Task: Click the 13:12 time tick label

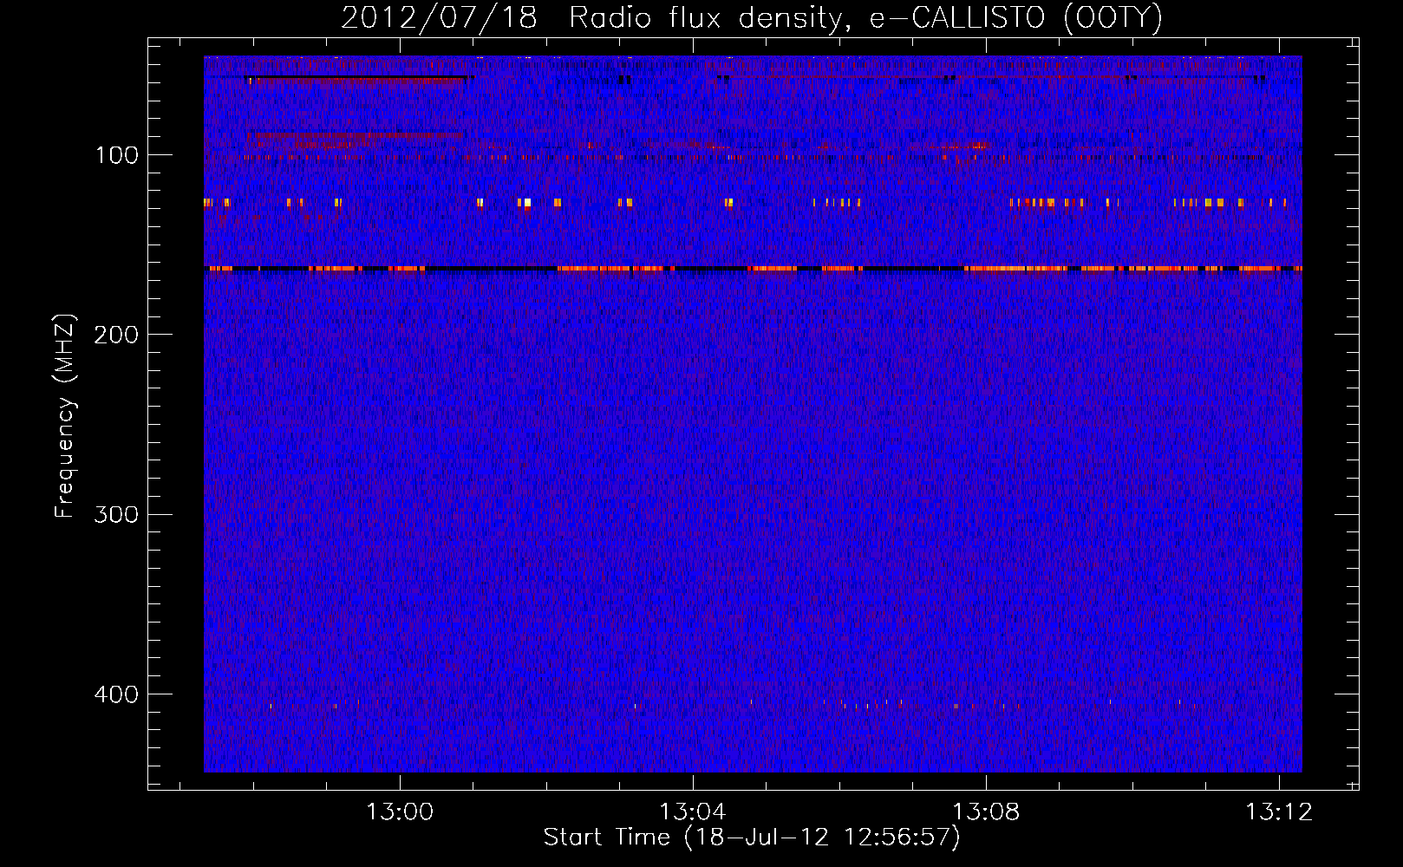Action: click(1279, 812)
